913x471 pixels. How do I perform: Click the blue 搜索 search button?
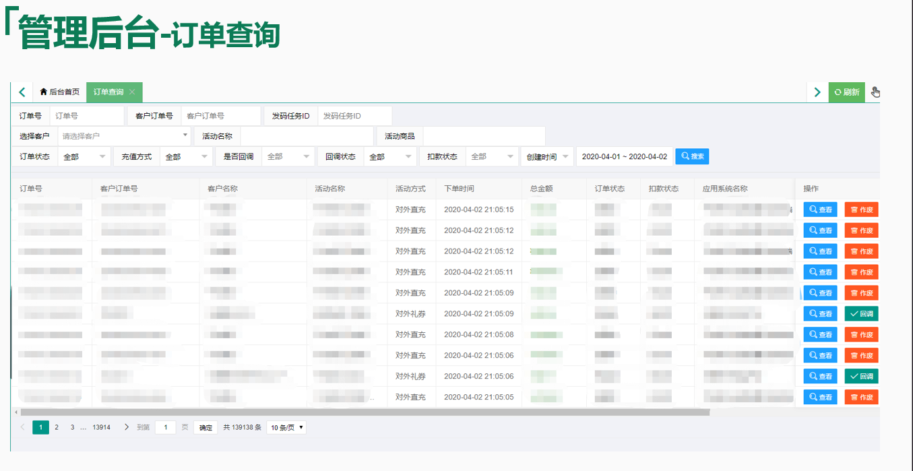pyautogui.click(x=692, y=156)
